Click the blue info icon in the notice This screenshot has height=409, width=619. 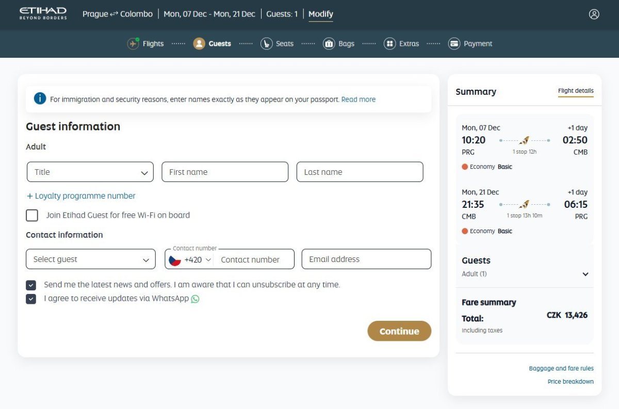40,99
